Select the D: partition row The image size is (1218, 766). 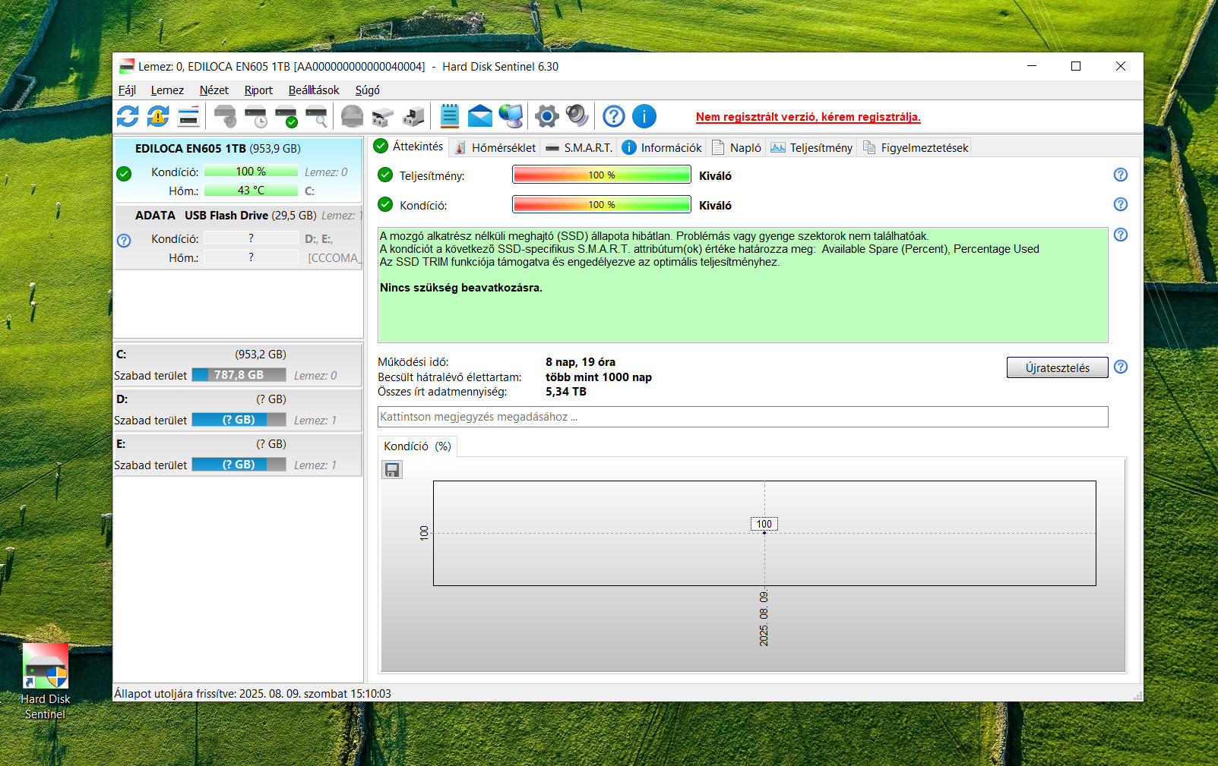238,410
